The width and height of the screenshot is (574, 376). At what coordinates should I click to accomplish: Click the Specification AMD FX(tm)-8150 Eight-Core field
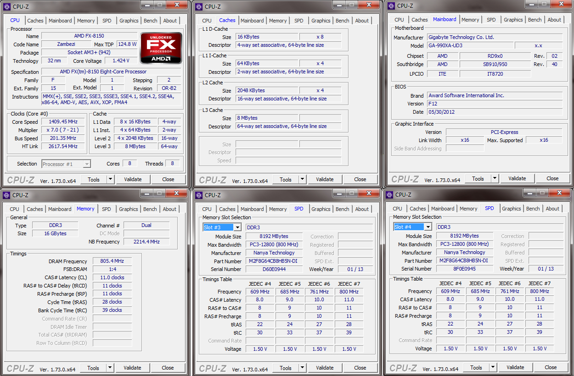(x=111, y=72)
